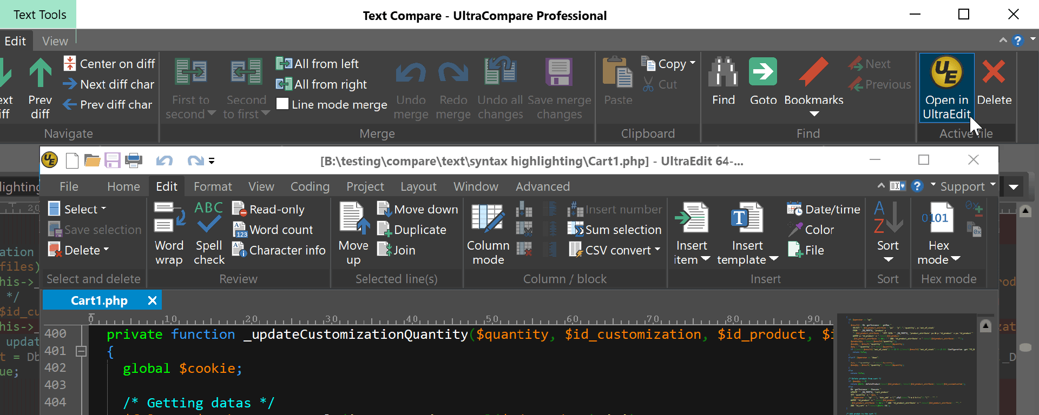Run Spell check in UltraEdit
This screenshot has height=415, width=1039.
[x=209, y=218]
